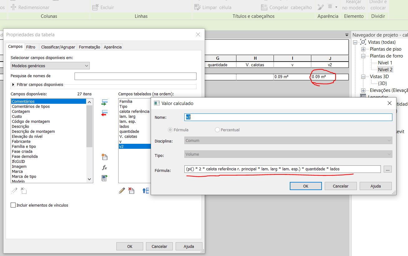The width and height of the screenshot is (408, 256).
Task: Expand Filtrar campos disponíveis section
Action: click(13, 84)
